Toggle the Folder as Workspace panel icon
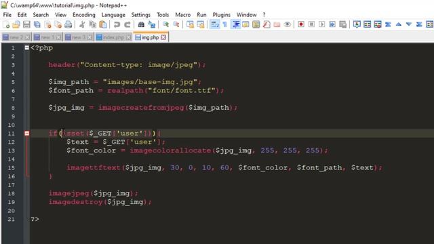 277,24
